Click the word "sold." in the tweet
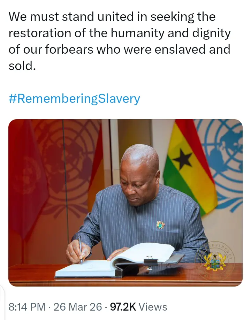Screen dimensions: 251x320 coord(22,65)
